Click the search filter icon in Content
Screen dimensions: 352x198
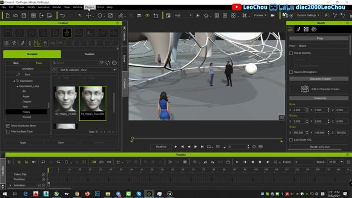tap(102, 63)
